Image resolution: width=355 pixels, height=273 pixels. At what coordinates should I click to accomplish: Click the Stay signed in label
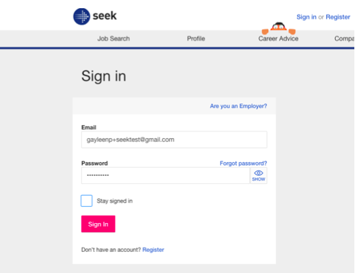tap(115, 201)
